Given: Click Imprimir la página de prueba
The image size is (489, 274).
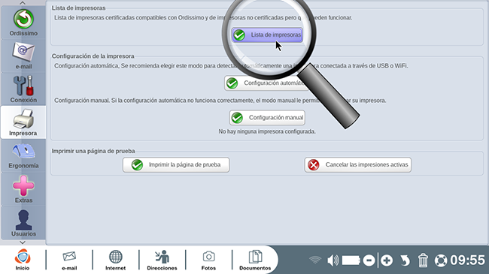Looking at the screenshot, I should pyautogui.click(x=176, y=164).
